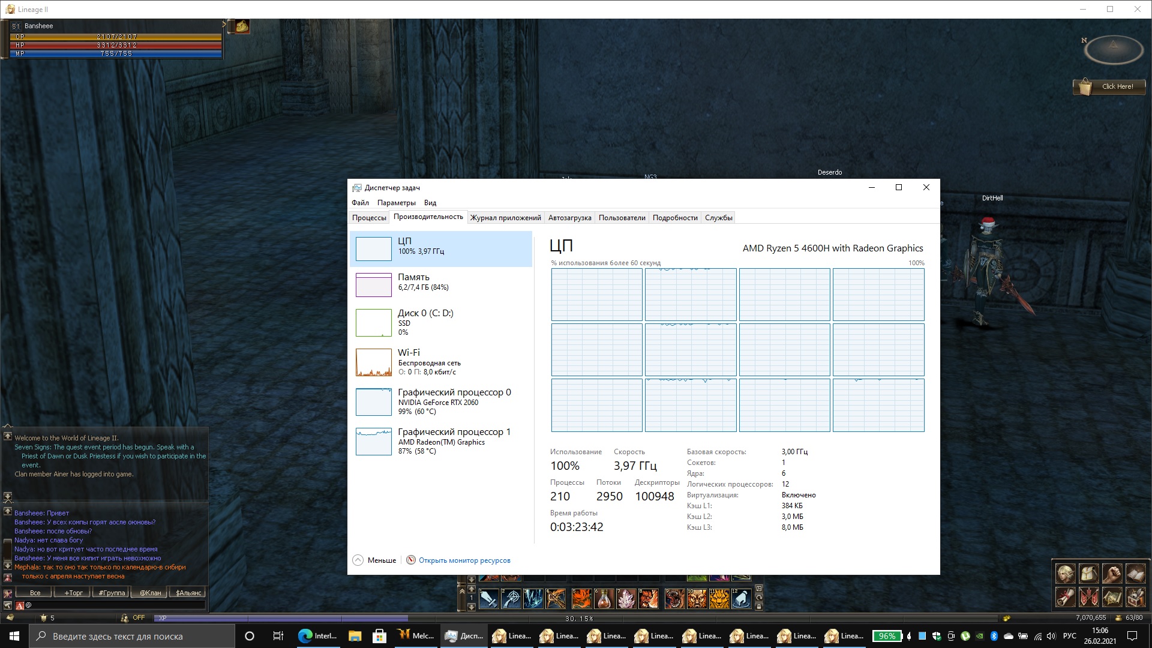This screenshot has height=648, width=1152.
Task: Open the book menu icon bottom right
Action: coord(1135,574)
